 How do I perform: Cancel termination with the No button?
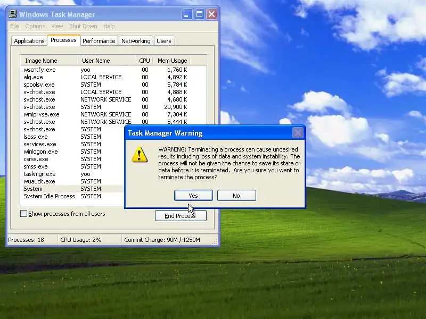[236, 196]
